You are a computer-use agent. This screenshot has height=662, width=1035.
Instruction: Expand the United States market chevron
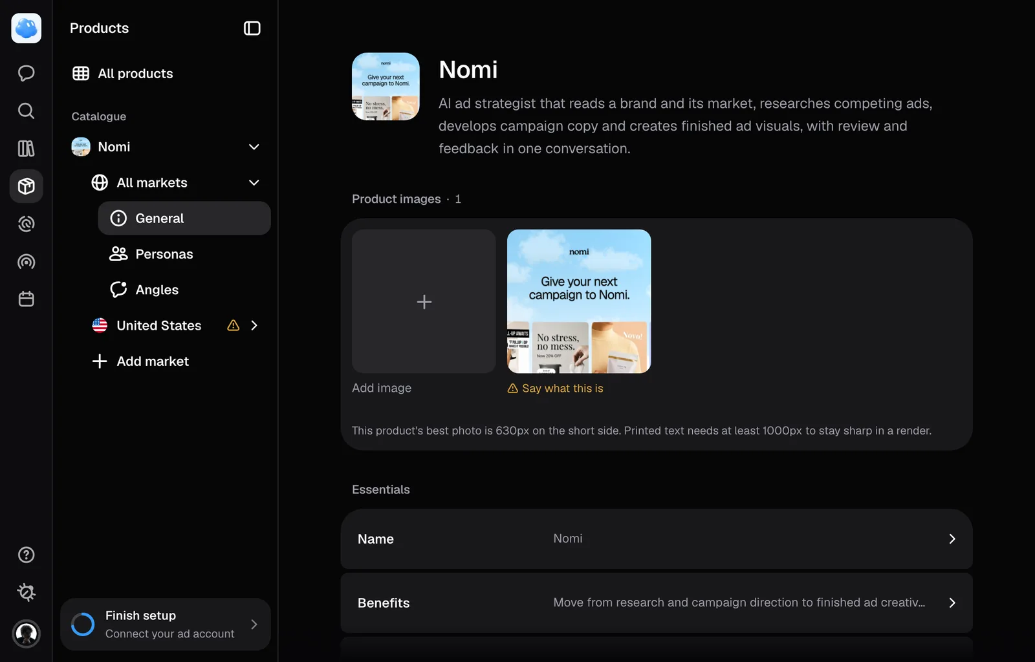254,325
